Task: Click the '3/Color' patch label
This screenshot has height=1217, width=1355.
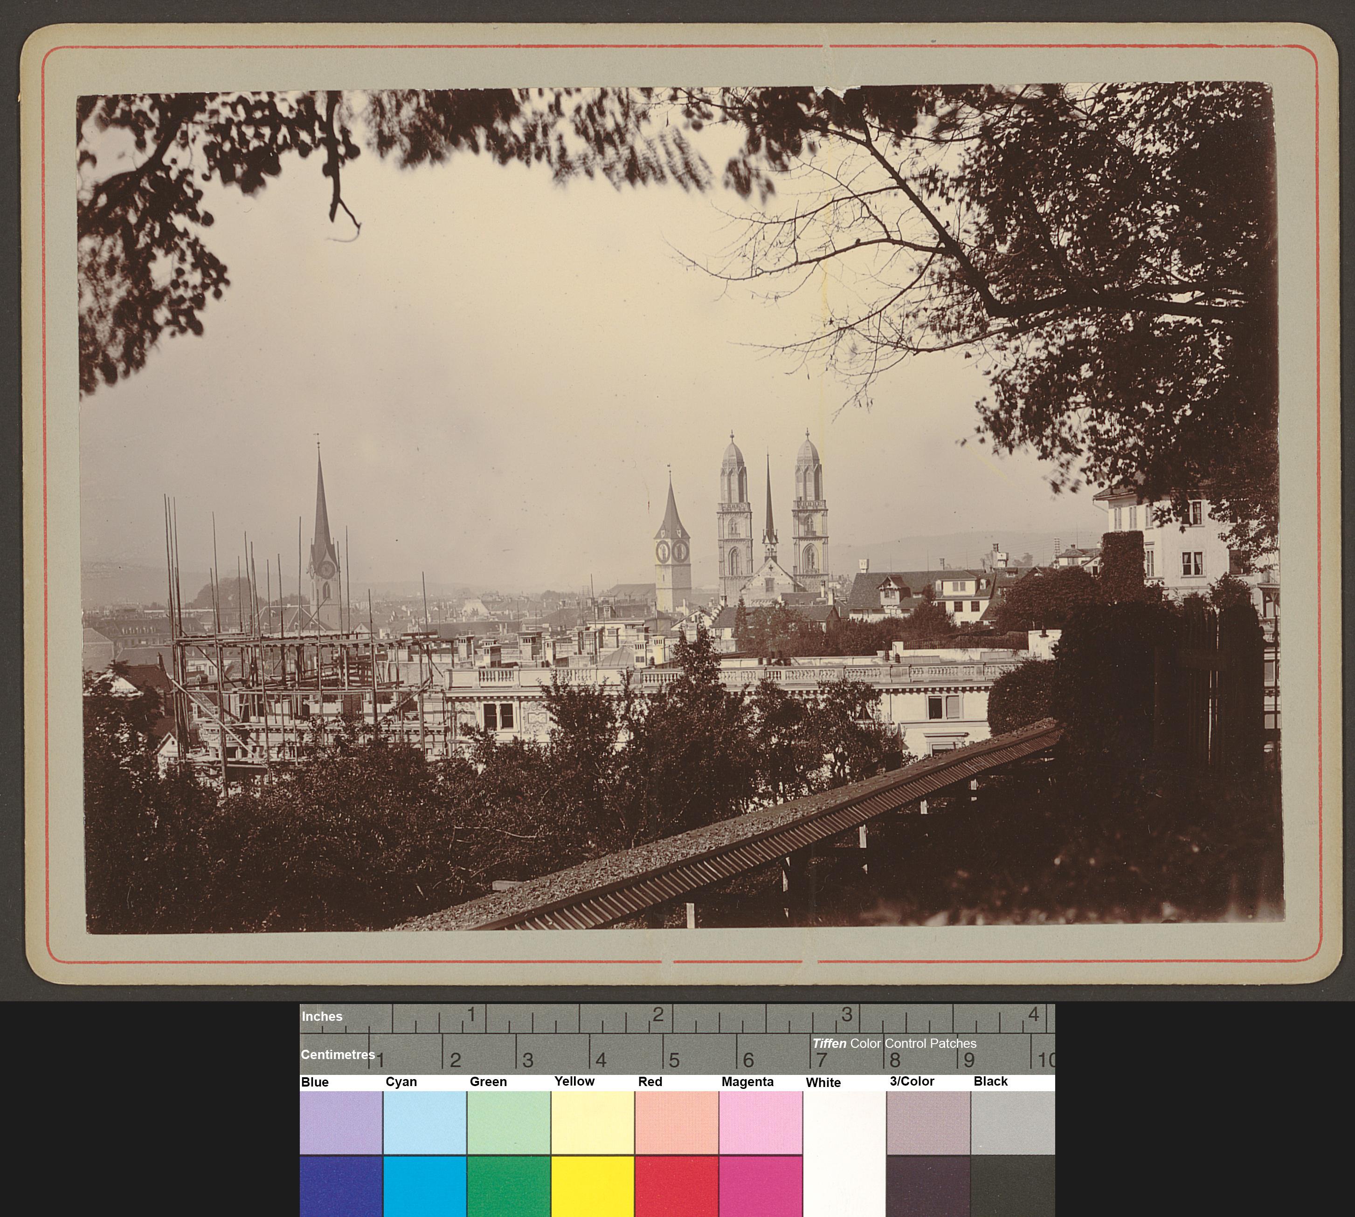Action: (x=912, y=1081)
